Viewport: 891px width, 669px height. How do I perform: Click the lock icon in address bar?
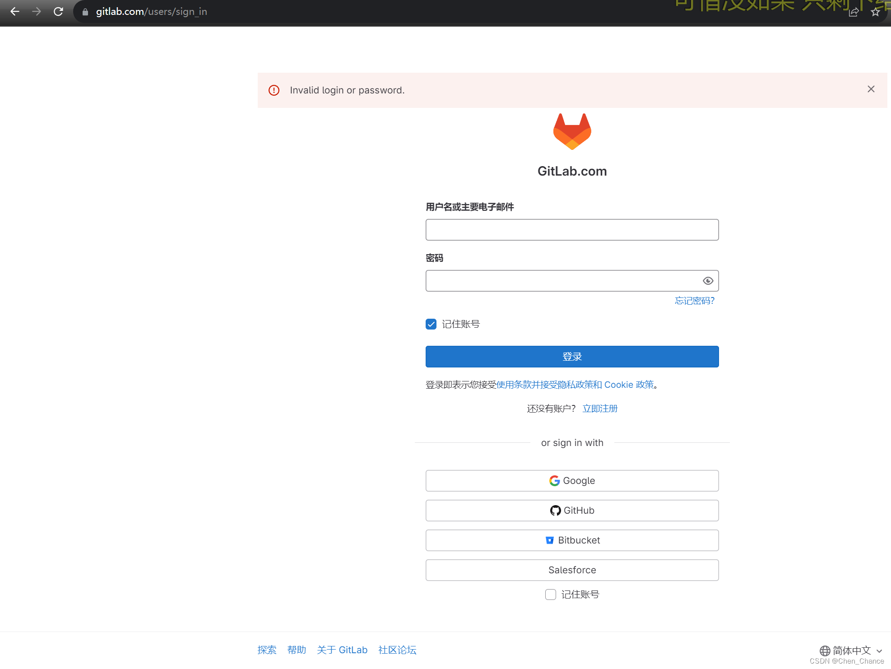tap(85, 12)
